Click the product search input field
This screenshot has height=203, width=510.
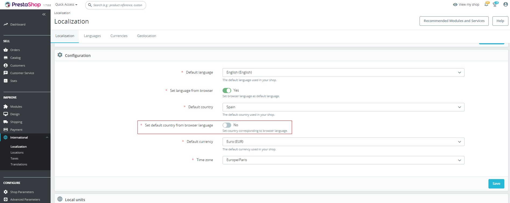coord(118,5)
